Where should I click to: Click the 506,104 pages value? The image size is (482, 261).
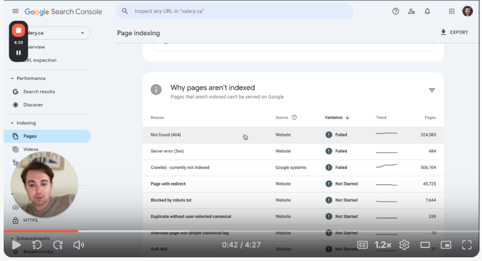tap(428, 168)
